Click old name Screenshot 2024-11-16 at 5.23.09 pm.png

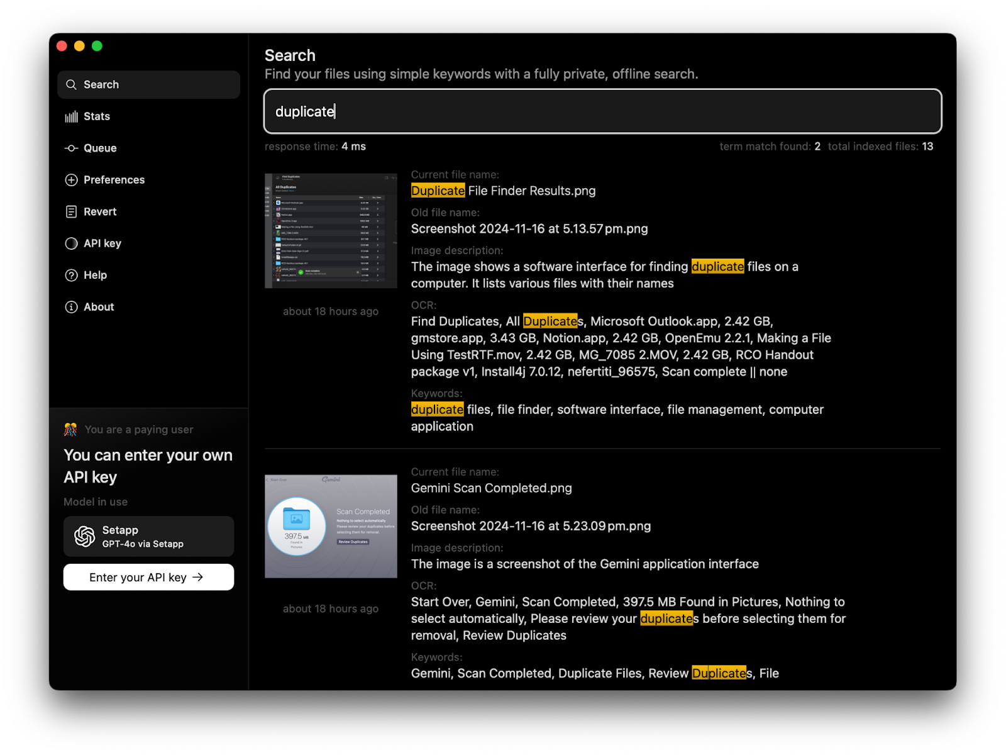(531, 526)
